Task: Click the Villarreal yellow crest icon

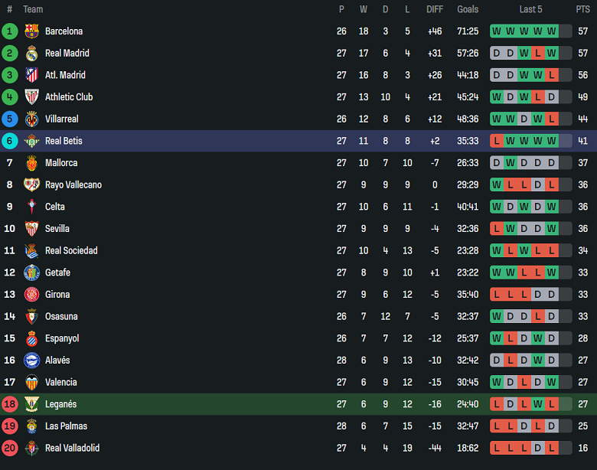Action: click(31, 119)
